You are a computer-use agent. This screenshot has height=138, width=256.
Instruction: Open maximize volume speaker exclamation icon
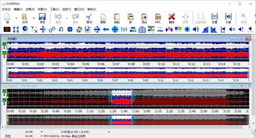pyautogui.click(x=241, y=29)
